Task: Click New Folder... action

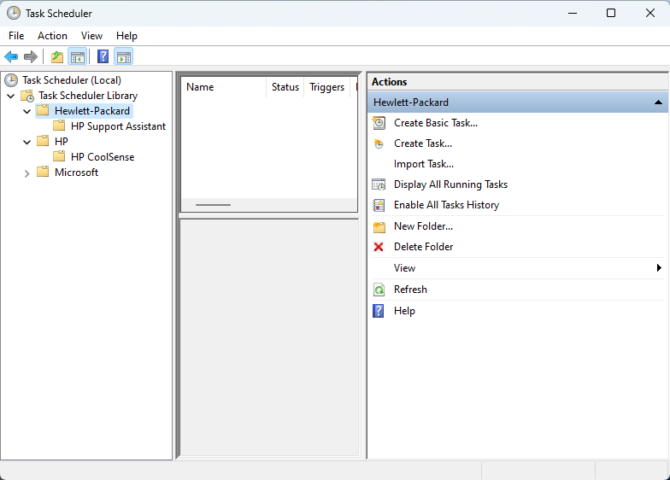Action: pyautogui.click(x=424, y=226)
